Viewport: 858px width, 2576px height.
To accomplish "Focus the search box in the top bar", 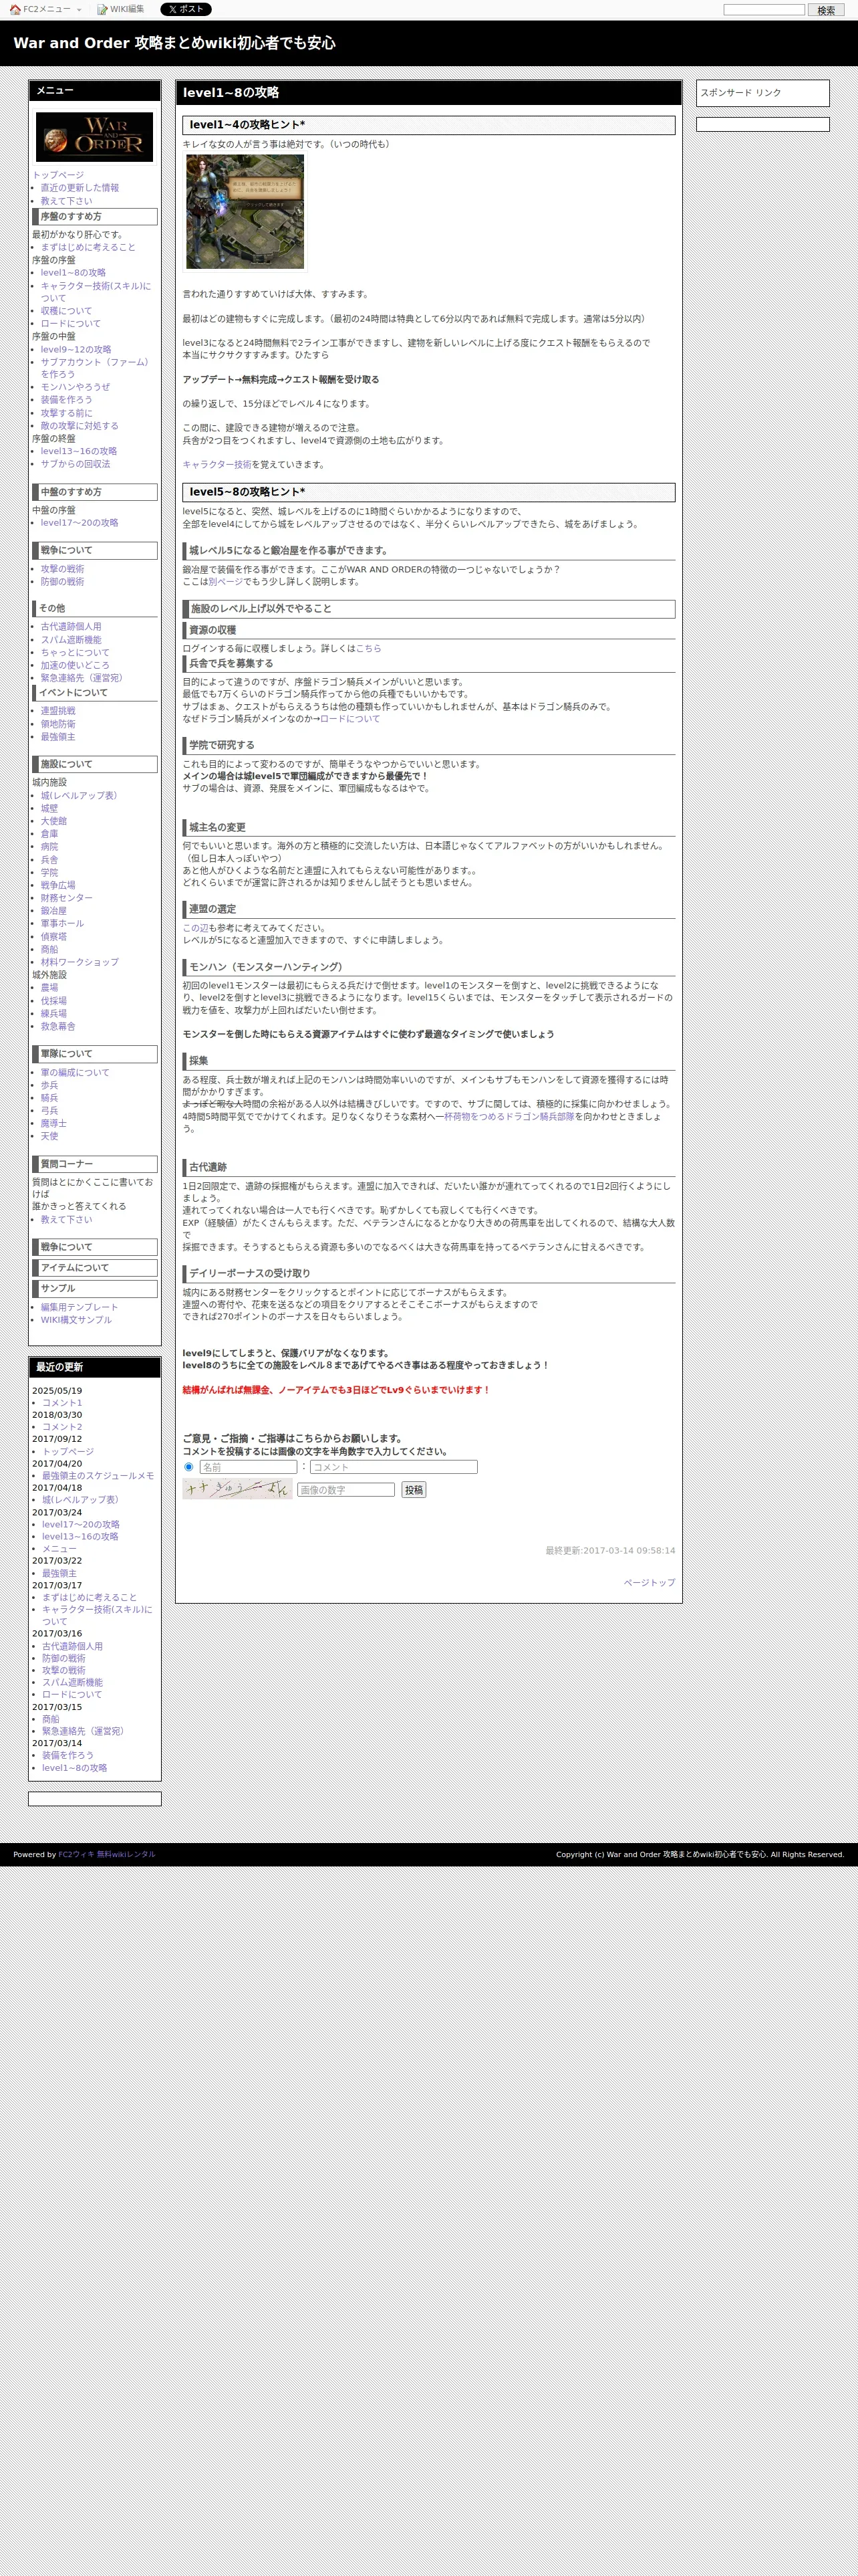I will coord(764,9).
